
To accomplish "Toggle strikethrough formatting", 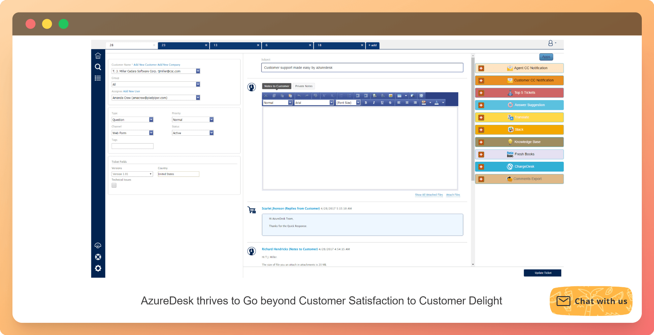I will pos(390,102).
